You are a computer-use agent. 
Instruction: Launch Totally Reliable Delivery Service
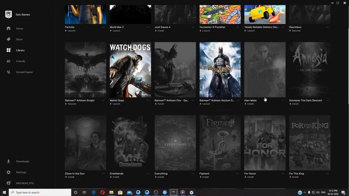[250, 30]
